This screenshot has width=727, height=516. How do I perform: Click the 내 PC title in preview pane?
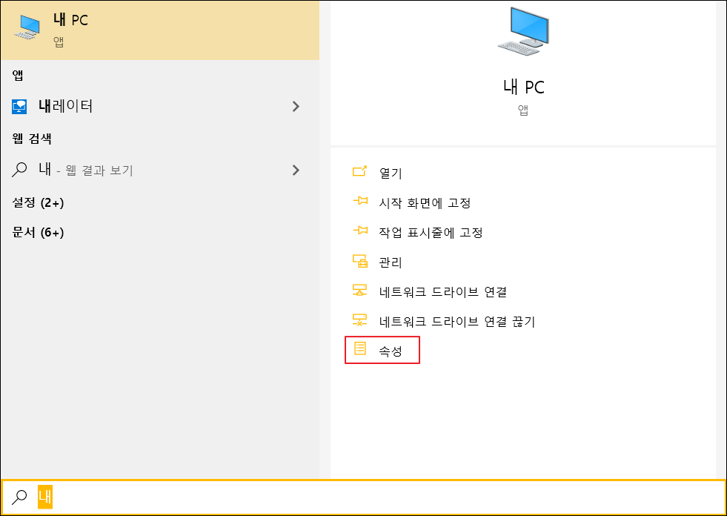click(523, 87)
